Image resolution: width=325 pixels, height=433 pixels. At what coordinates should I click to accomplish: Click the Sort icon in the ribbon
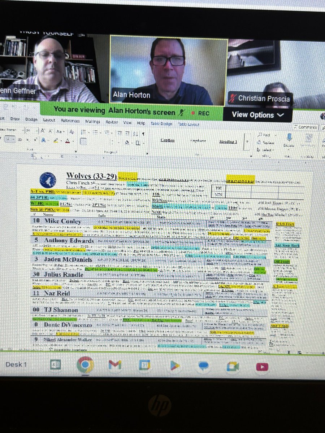click(x=135, y=134)
